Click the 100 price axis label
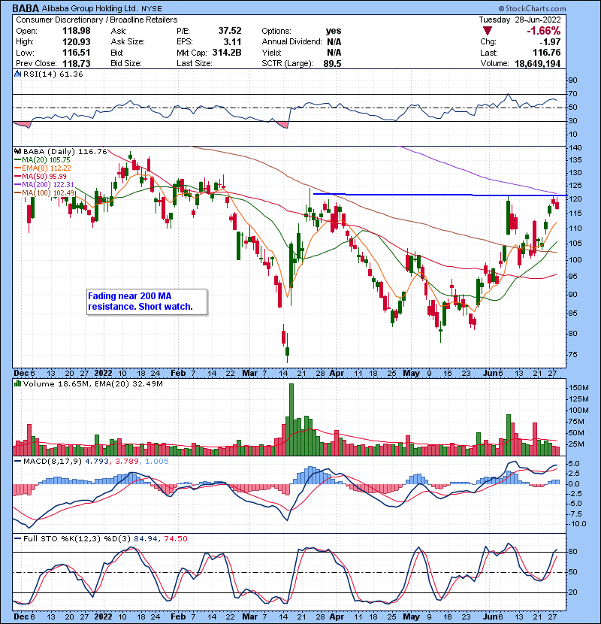The image size is (601, 624). (x=575, y=260)
